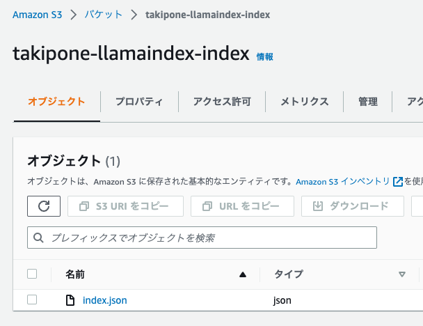The width and height of the screenshot is (423, 326).
Task: Click the download icon in ダウンロード button
Action: [x=318, y=206]
